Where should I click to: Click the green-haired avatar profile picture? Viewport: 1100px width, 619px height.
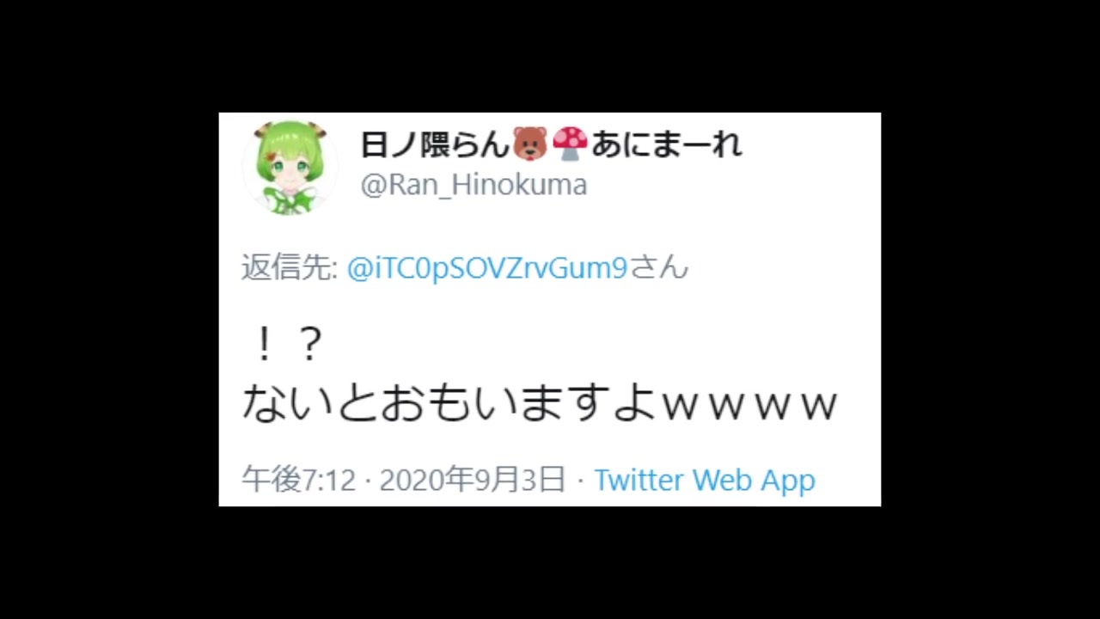[x=290, y=167]
